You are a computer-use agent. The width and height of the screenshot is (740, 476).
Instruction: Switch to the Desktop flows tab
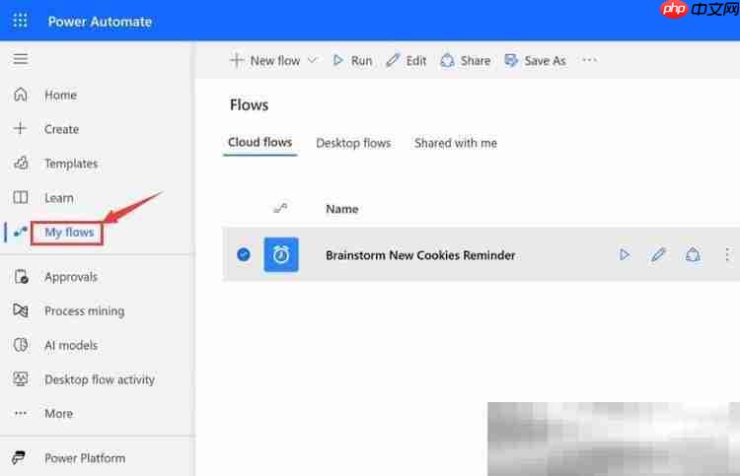pos(353,143)
